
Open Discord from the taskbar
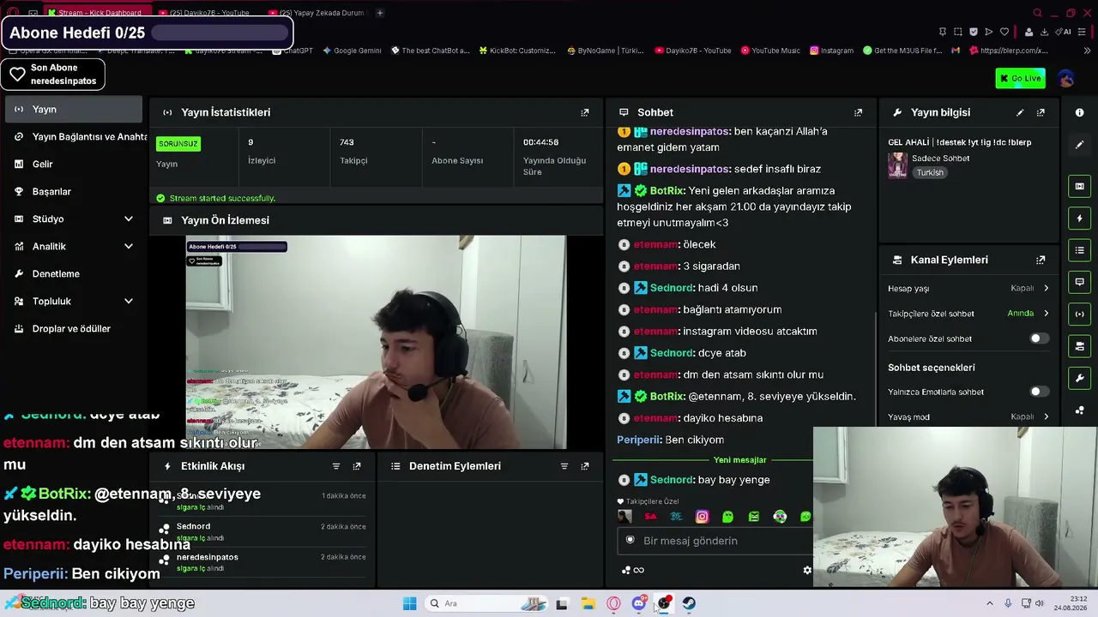click(638, 603)
